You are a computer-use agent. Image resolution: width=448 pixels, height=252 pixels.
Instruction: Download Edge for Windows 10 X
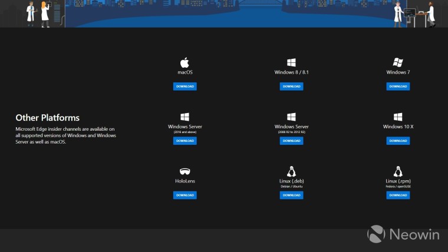(x=398, y=141)
